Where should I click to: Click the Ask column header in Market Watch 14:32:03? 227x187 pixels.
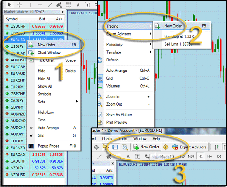click(x=56, y=19)
